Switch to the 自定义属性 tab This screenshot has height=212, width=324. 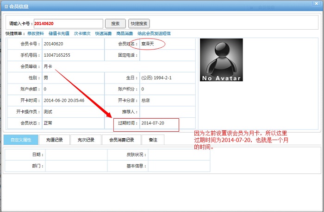tap(21, 140)
